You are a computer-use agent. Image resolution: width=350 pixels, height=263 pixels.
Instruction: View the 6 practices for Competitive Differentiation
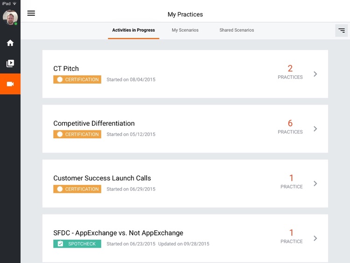[x=290, y=126]
